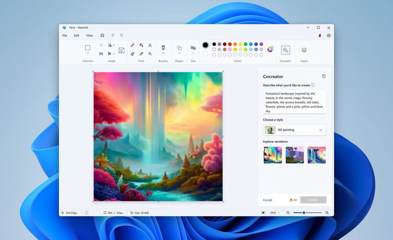Select the Text tool
This screenshot has width=393, height=240.
(150, 45)
